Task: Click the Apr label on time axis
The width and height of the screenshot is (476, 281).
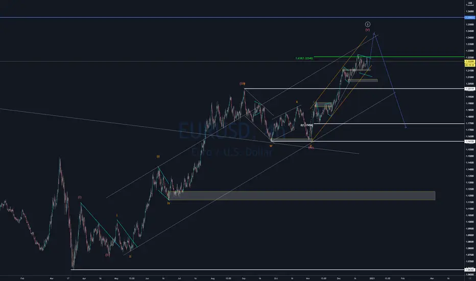Action: [84, 278]
